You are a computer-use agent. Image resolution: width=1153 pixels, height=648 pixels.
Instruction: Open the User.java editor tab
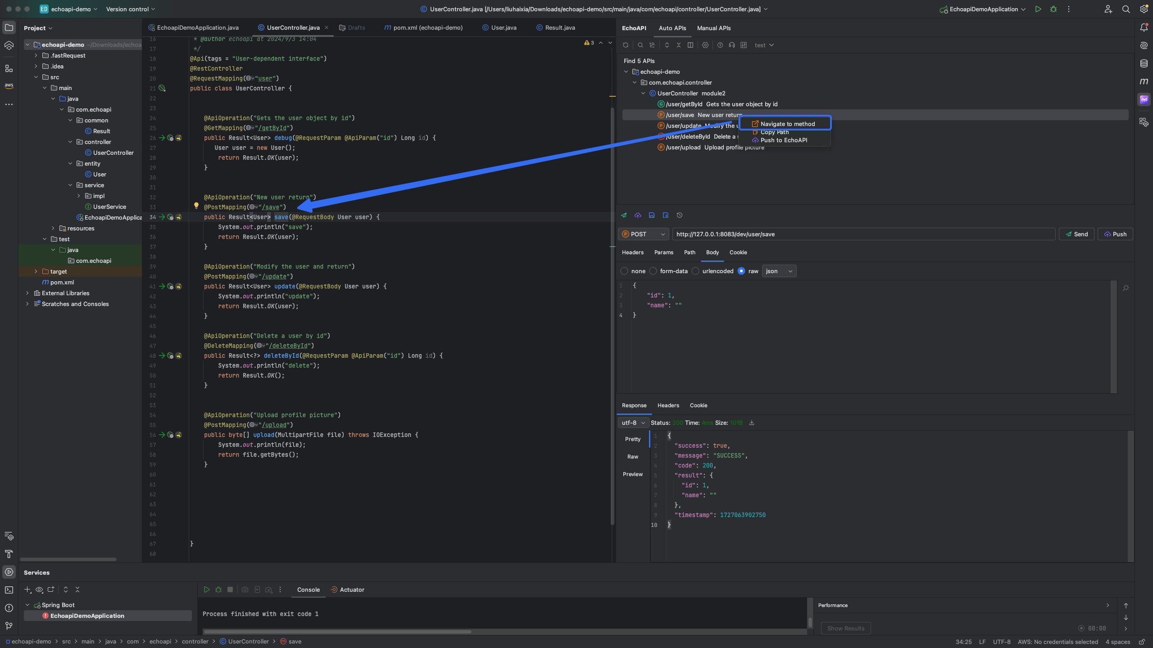coord(499,27)
